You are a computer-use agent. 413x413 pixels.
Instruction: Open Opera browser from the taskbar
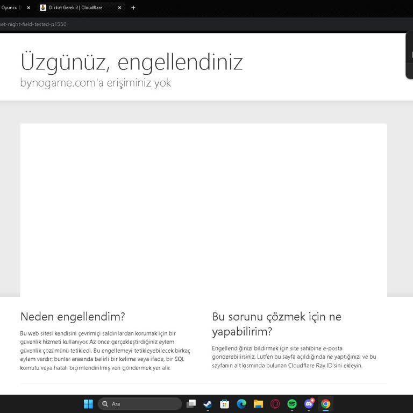(275, 404)
